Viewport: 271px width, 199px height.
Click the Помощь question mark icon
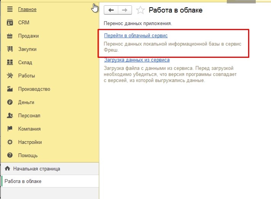pos(10,155)
